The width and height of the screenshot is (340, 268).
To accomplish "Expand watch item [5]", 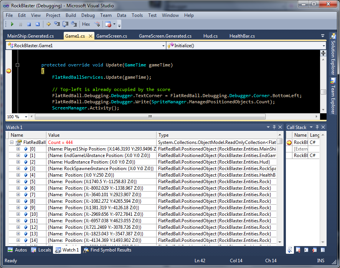I will coord(18,181).
